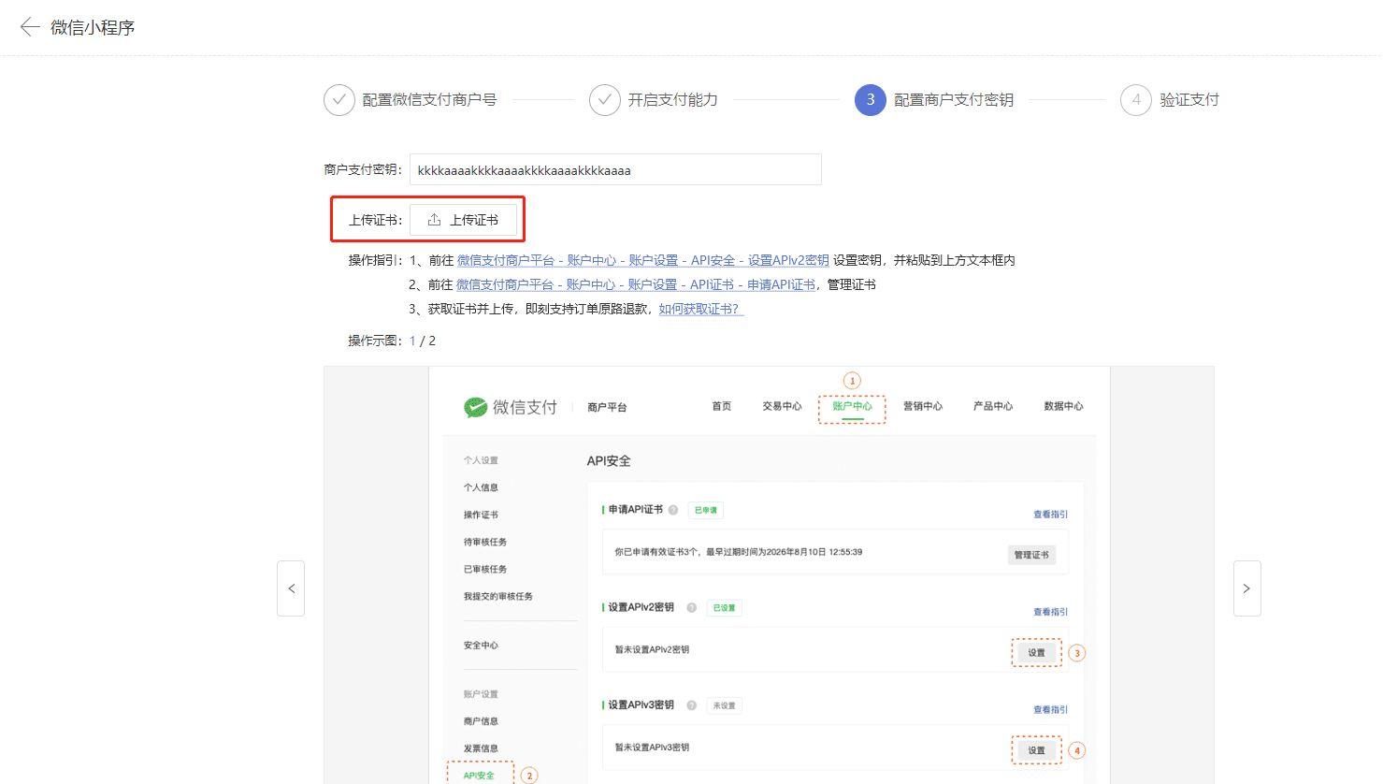1383x784 pixels.
Task: Click the right arrow to view next screenshot
Action: coord(1246,588)
